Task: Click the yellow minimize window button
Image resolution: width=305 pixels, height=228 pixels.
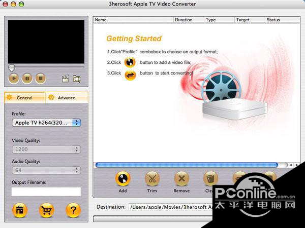Action: [x=13, y=4]
